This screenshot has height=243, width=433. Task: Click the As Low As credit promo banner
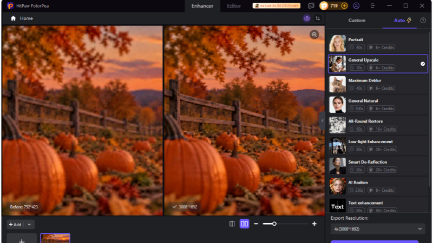pyautogui.click(x=276, y=6)
